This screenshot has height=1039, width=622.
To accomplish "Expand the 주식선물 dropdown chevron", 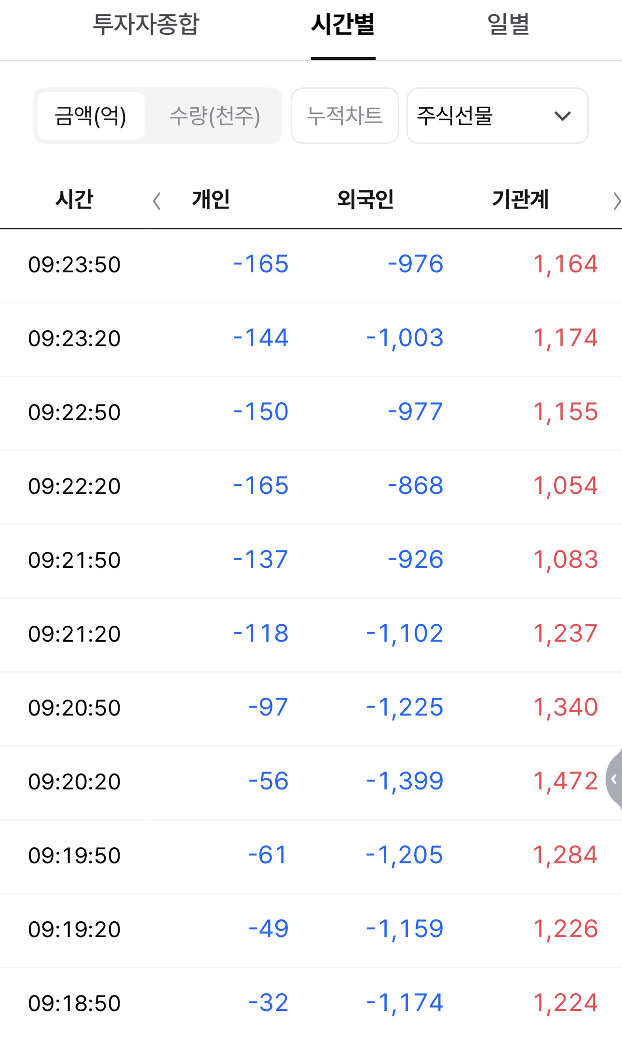I will click(x=562, y=116).
